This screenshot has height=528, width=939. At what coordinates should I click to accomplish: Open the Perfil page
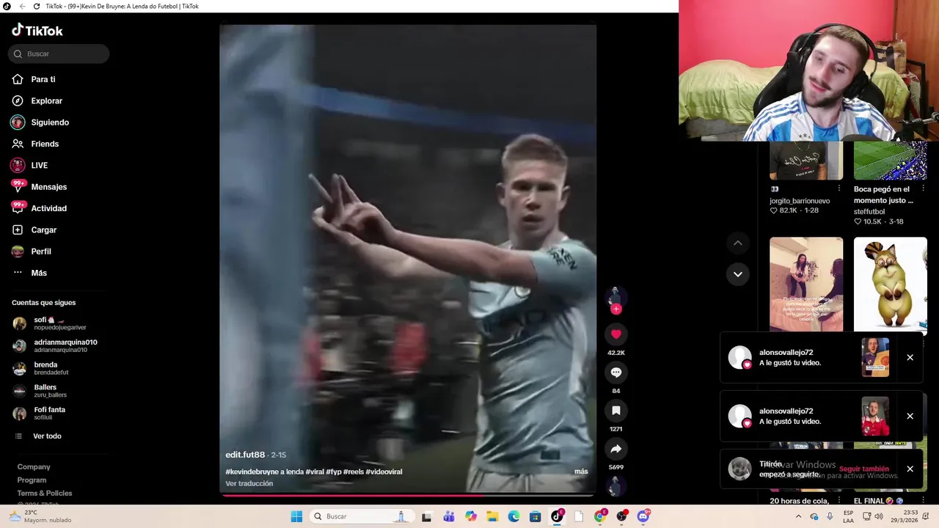coord(40,252)
